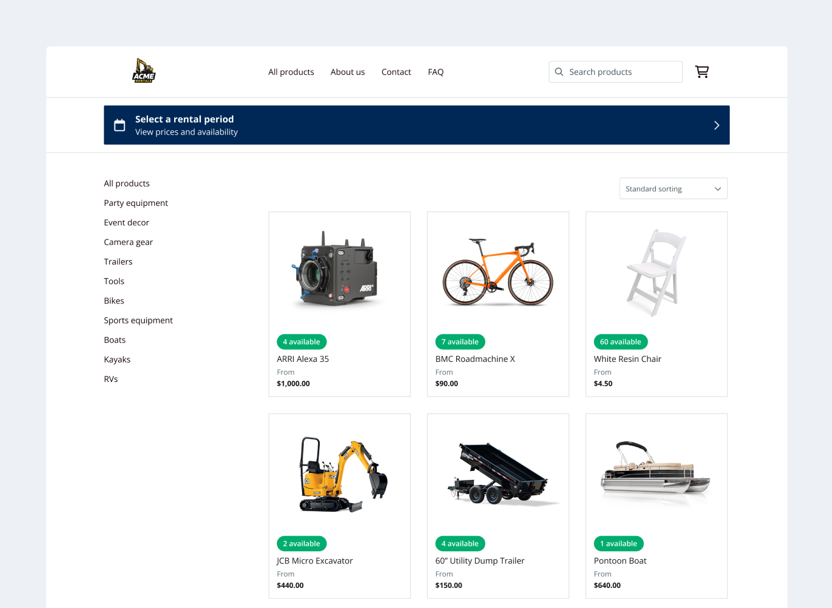
Task: Switch to the About us page
Action: [347, 72]
